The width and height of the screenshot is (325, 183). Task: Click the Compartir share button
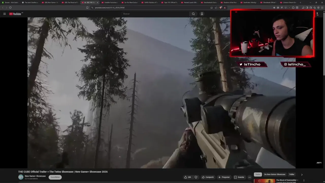click(x=208, y=177)
